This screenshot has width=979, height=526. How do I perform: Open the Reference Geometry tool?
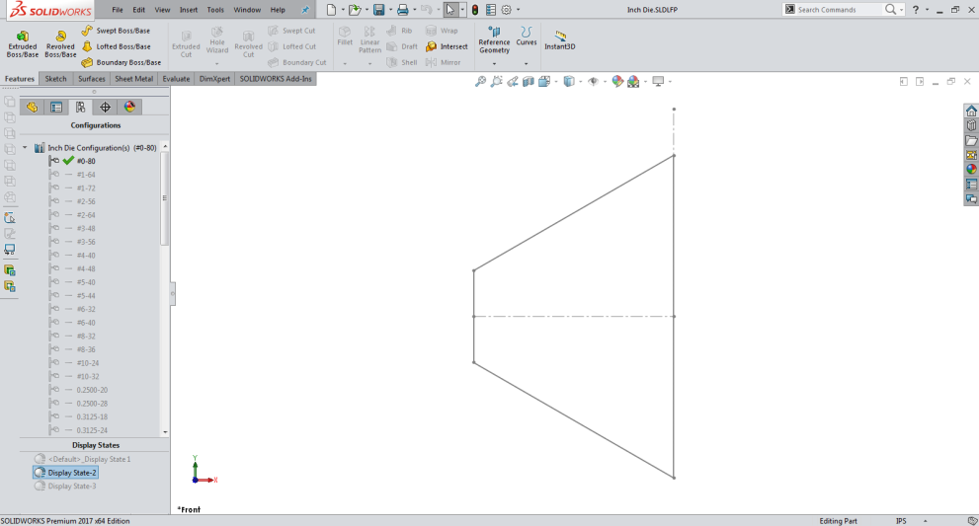pyautogui.click(x=494, y=39)
